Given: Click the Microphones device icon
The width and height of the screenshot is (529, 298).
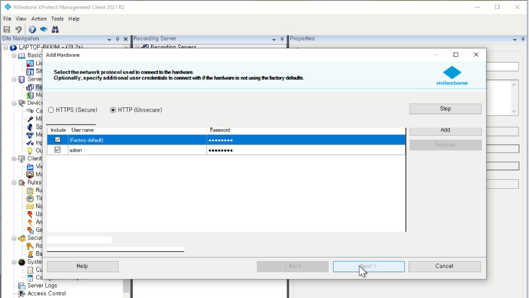Looking at the screenshot, I should pyautogui.click(x=30, y=119).
